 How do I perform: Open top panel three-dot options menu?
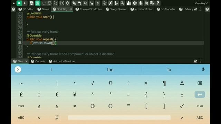[x=200, y=9]
